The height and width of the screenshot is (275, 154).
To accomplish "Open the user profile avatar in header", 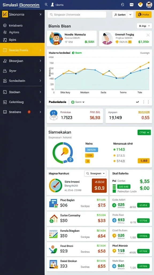I will point(149,5).
